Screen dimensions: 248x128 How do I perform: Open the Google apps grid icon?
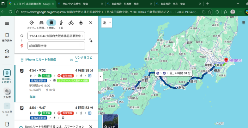[x=243, y=22]
